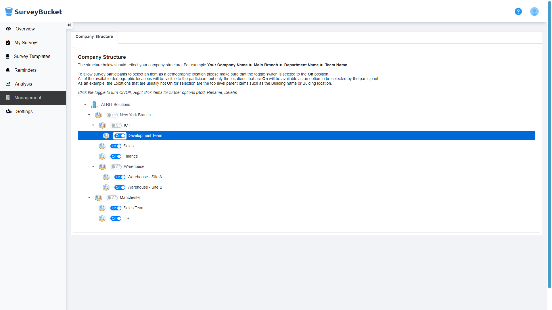Screen dimensions: 552x310
Task: Open the Settings menu item
Action: point(33,111)
